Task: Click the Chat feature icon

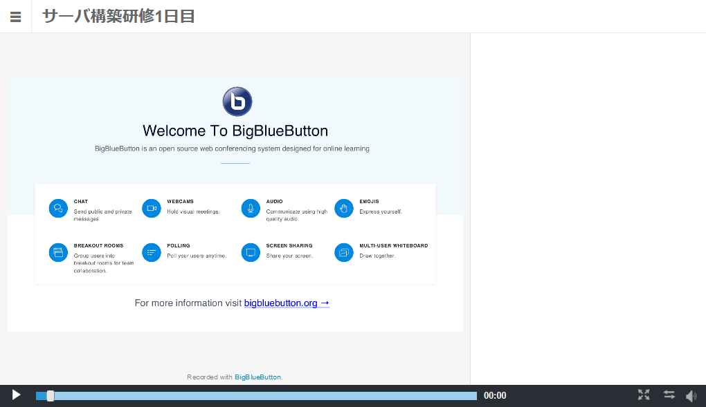Action: [x=58, y=208]
